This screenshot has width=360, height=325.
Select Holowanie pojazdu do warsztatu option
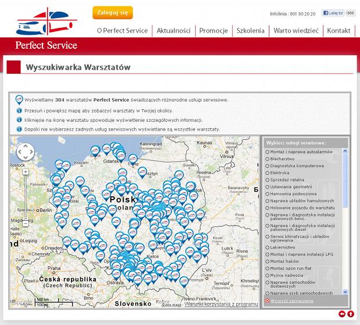pos(300,208)
